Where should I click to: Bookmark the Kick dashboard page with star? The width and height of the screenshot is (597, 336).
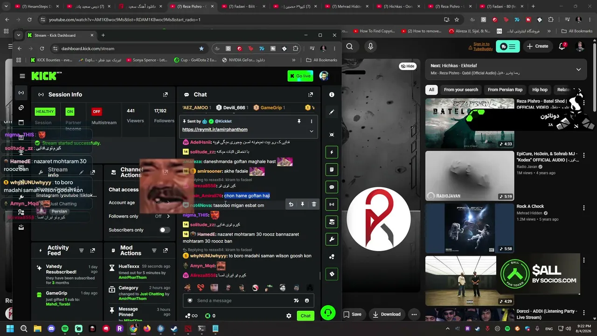201,49
